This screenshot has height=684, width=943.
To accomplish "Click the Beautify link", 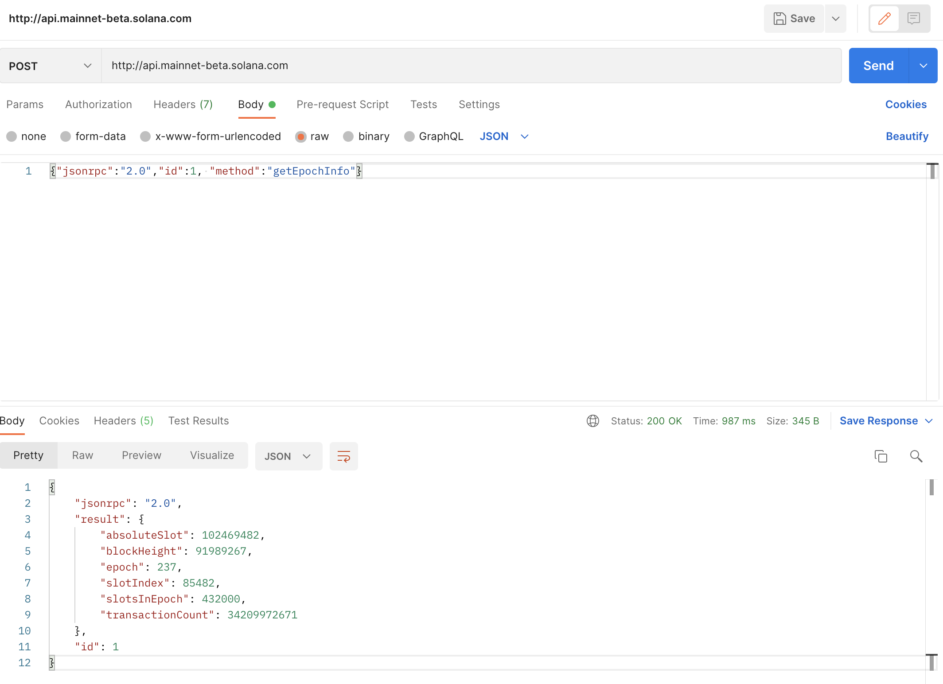I will (907, 136).
